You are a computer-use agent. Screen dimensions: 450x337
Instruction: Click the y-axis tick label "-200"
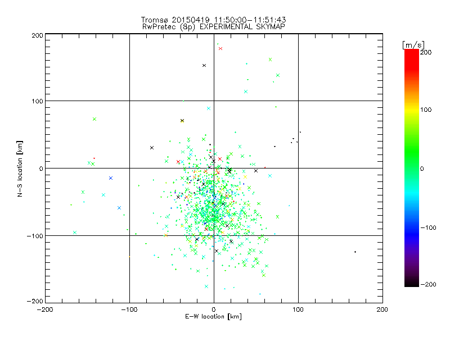(x=35, y=301)
